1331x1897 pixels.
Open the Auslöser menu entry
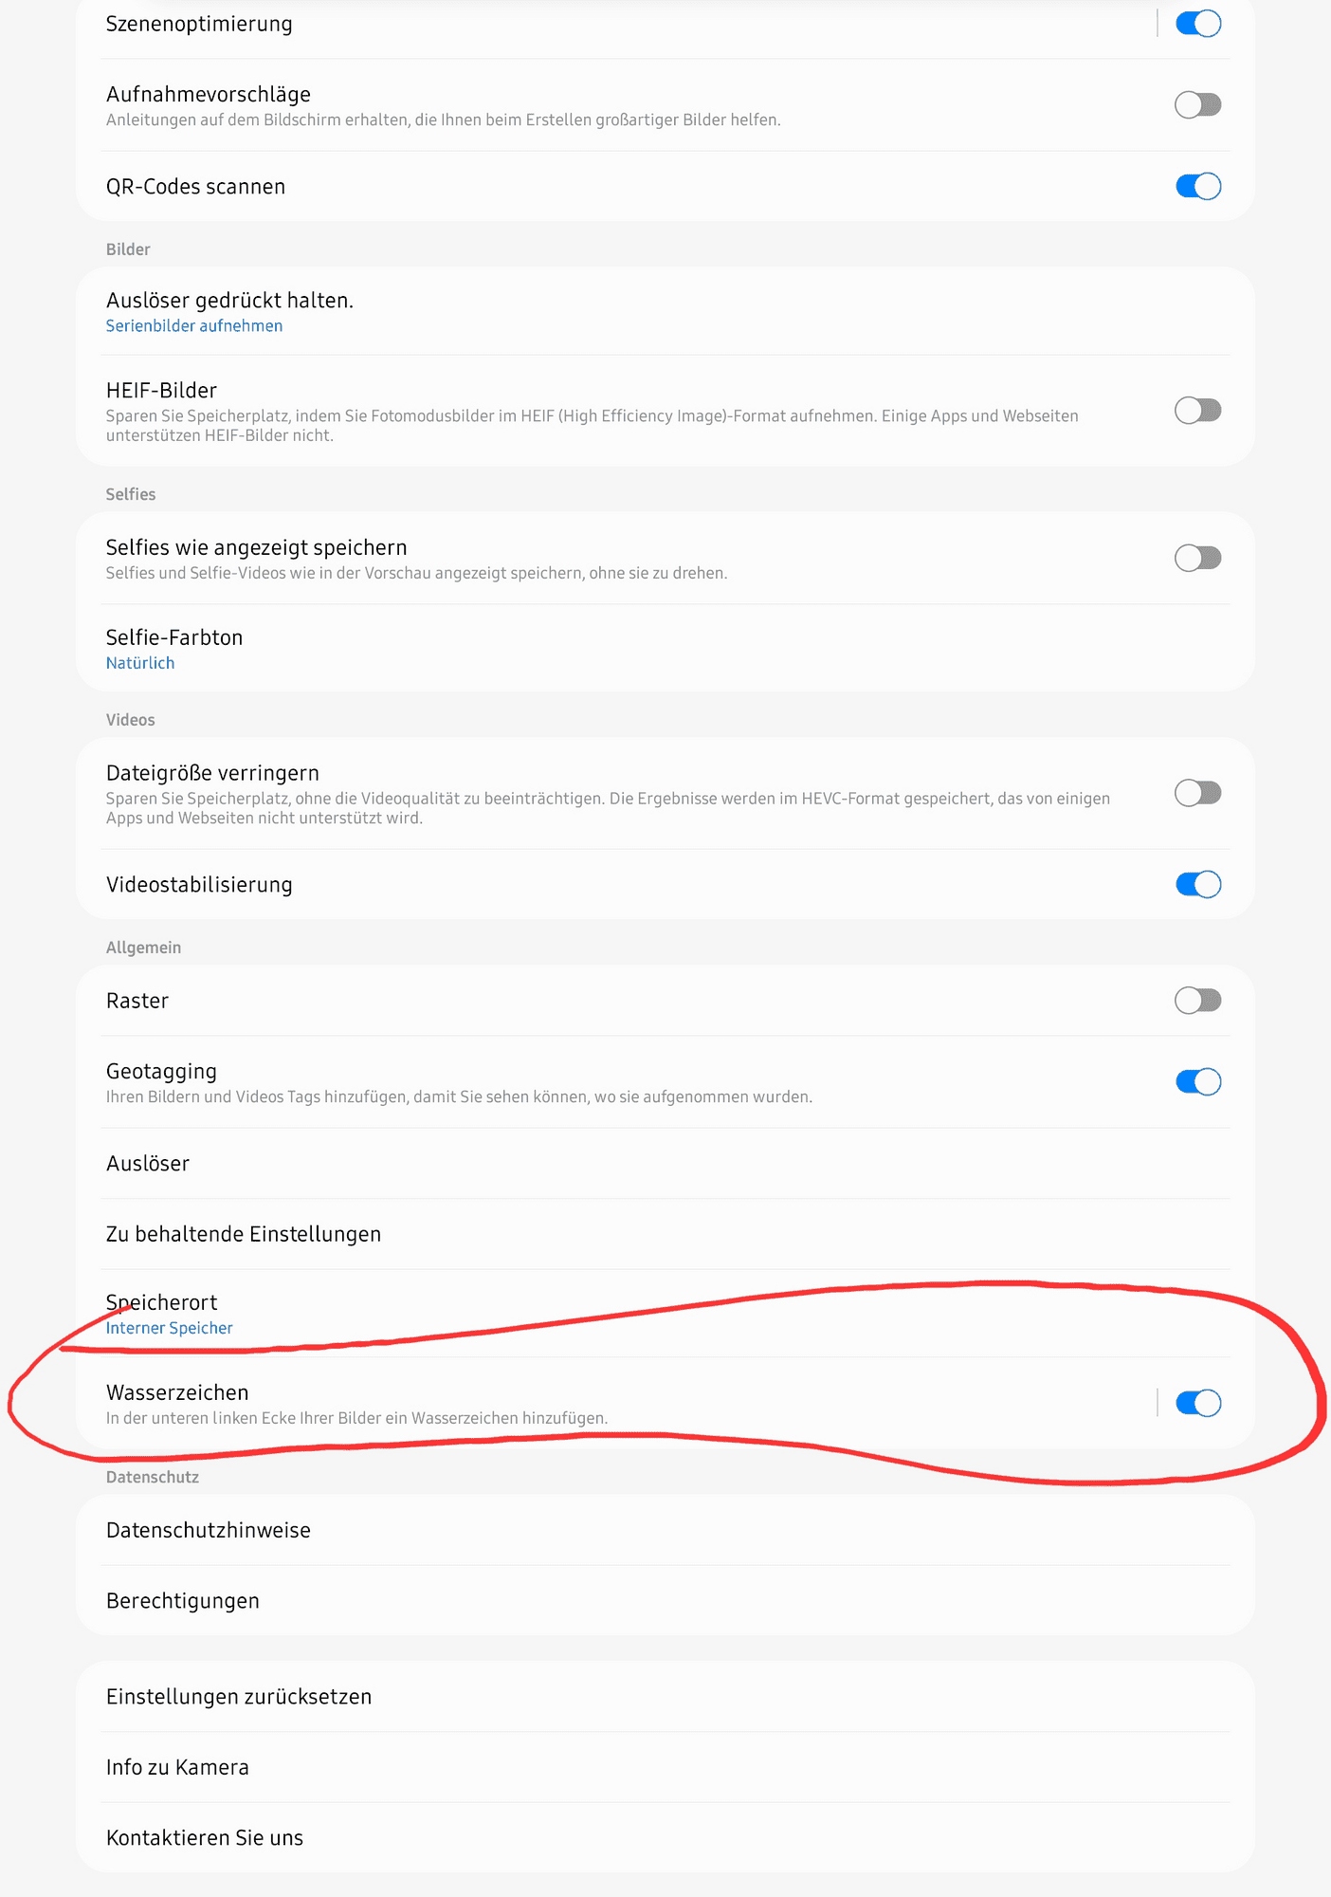tap(665, 1164)
